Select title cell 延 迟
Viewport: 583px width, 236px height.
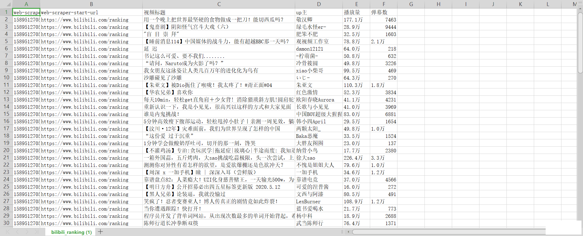219,49
